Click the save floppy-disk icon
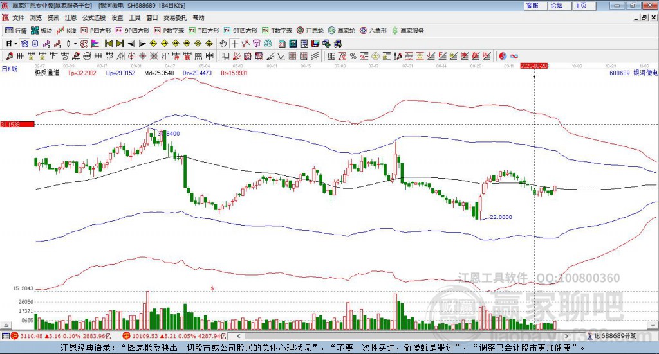Screen dimensions: 659x354 coord(315,44)
